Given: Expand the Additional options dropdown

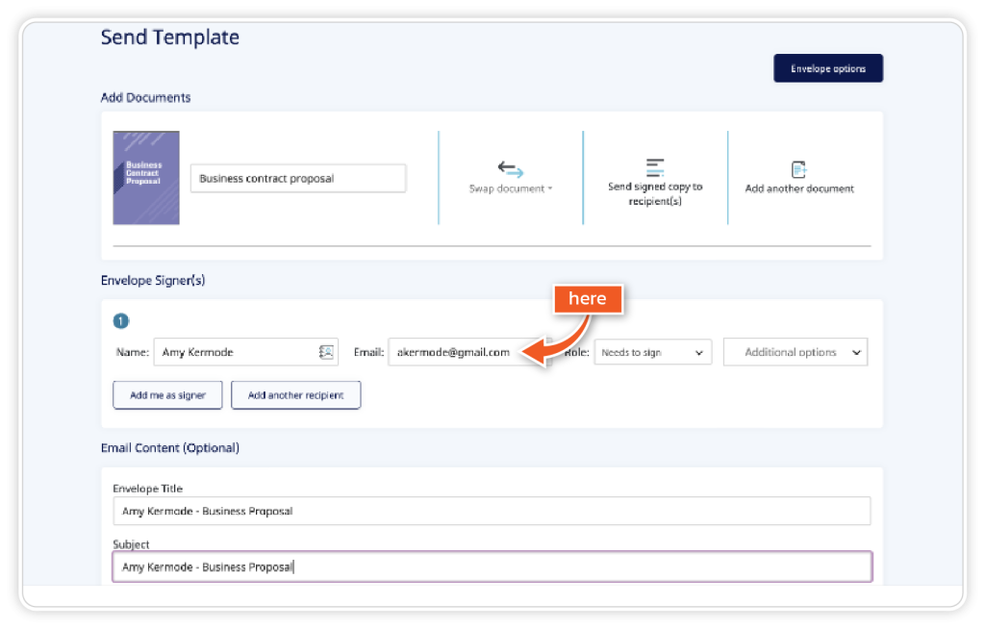Looking at the screenshot, I should (x=795, y=352).
